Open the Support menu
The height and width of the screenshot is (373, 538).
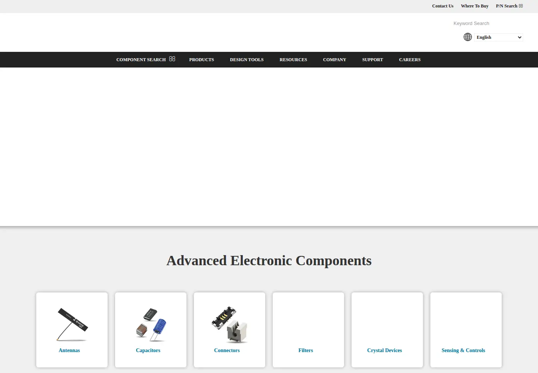click(372, 60)
